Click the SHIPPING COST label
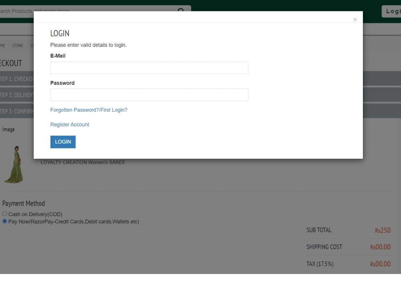401x300 pixels. (324, 247)
